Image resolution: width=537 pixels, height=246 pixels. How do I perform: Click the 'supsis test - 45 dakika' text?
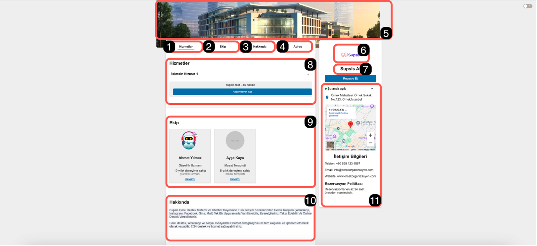click(241, 85)
